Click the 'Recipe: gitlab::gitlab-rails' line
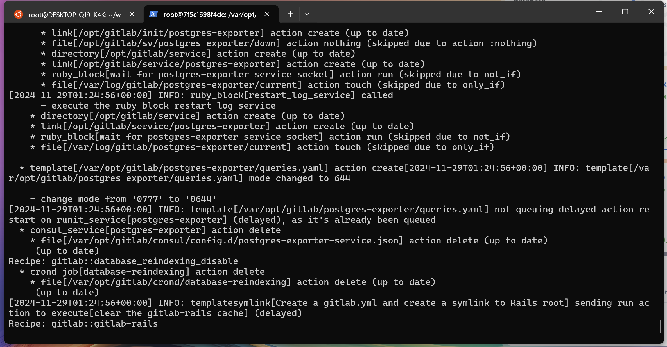The width and height of the screenshot is (667, 347). tap(83, 323)
